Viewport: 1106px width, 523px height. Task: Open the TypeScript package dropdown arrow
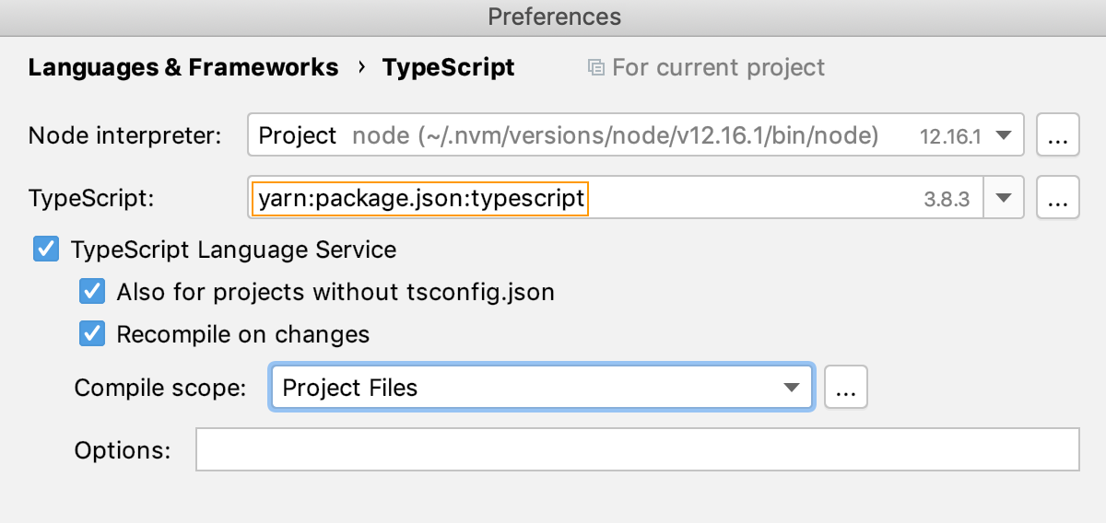pyautogui.click(x=1005, y=198)
